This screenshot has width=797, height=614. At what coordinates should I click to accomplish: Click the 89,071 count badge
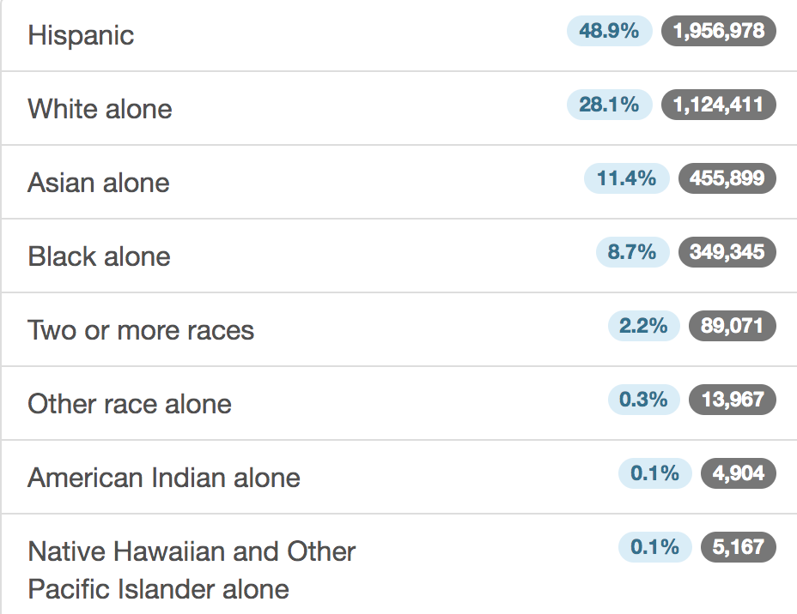coord(733,326)
